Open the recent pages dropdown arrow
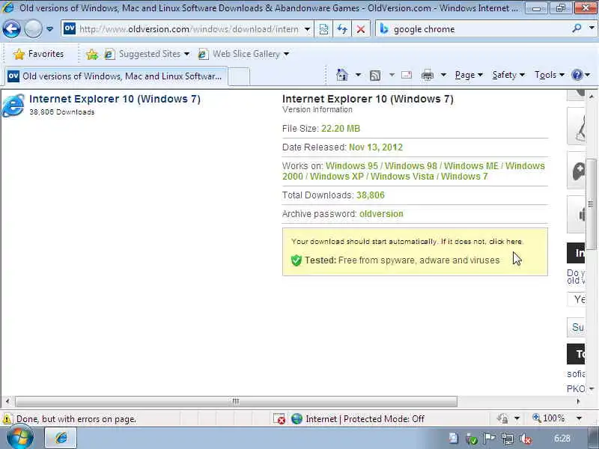 [49, 28]
